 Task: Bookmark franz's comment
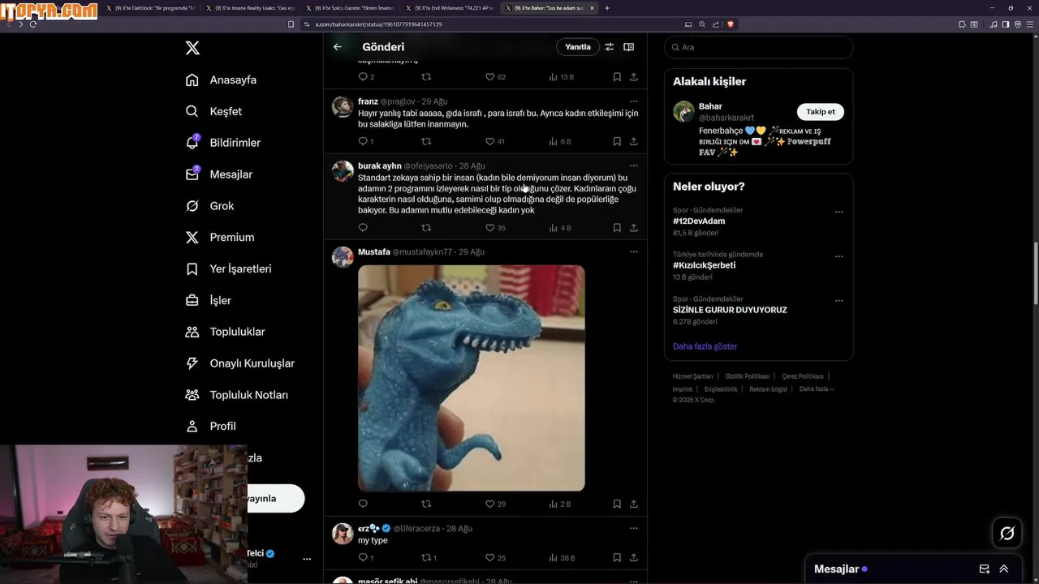point(617,141)
